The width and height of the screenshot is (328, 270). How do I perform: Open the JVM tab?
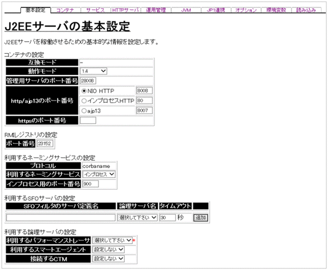pyautogui.click(x=186, y=10)
